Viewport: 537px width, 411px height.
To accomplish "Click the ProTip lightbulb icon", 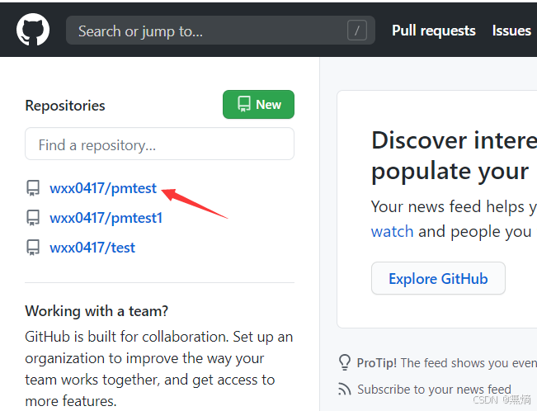I will 345,362.
